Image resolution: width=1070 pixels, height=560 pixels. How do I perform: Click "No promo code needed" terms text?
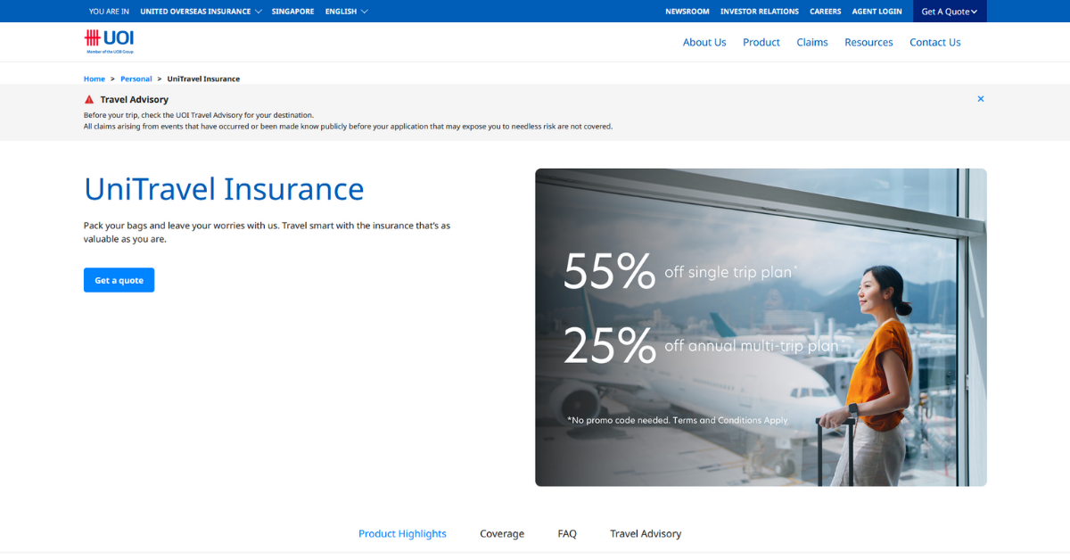point(678,420)
